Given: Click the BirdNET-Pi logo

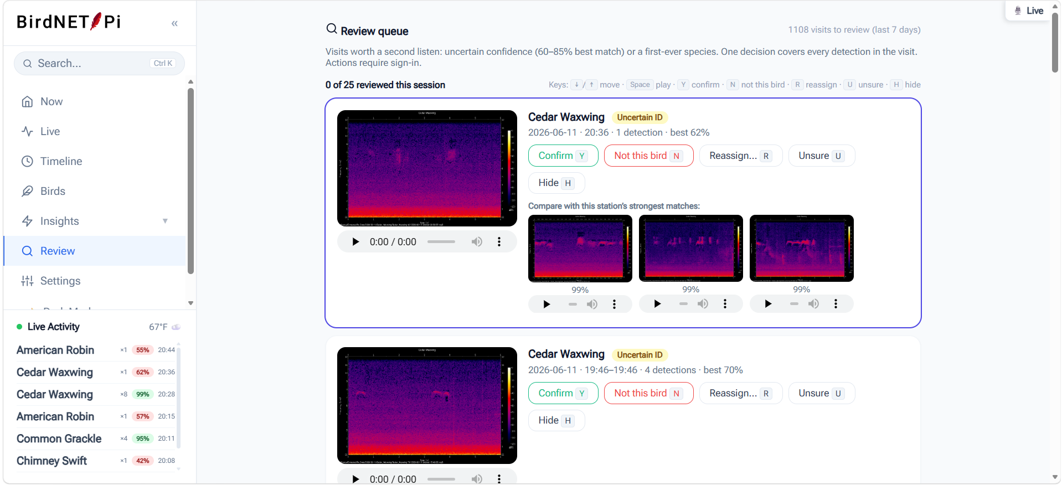Looking at the screenshot, I should tap(69, 22).
